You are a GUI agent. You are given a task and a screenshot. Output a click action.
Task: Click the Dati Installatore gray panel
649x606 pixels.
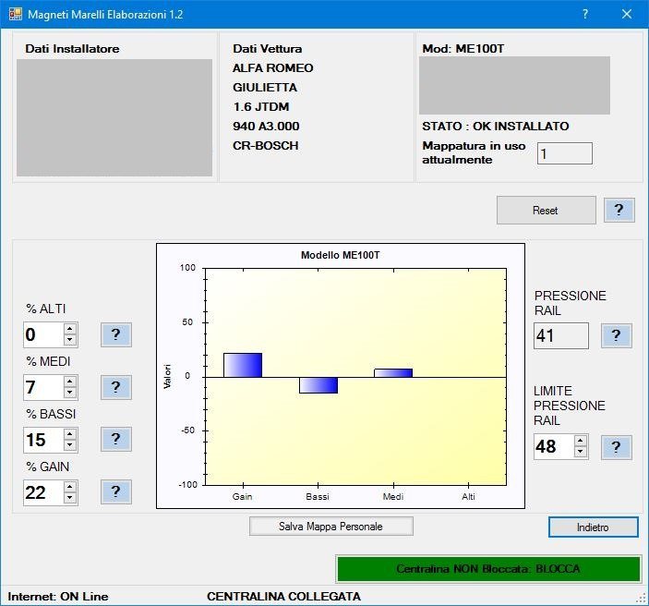click(x=114, y=117)
